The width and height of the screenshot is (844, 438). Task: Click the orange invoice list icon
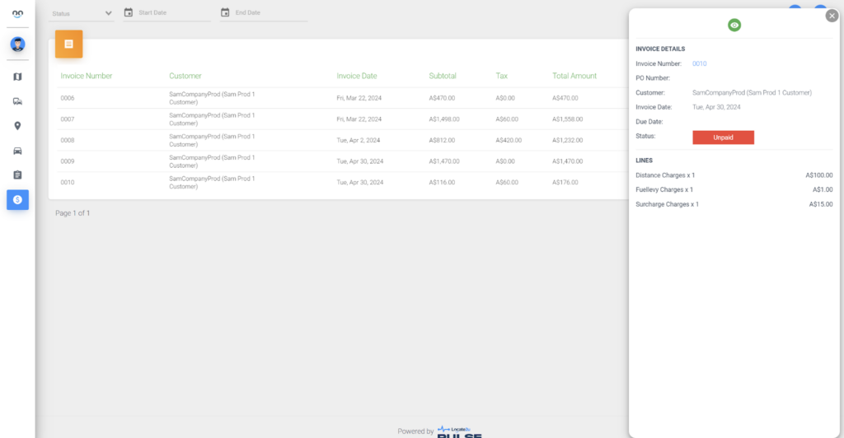pos(69,44)
